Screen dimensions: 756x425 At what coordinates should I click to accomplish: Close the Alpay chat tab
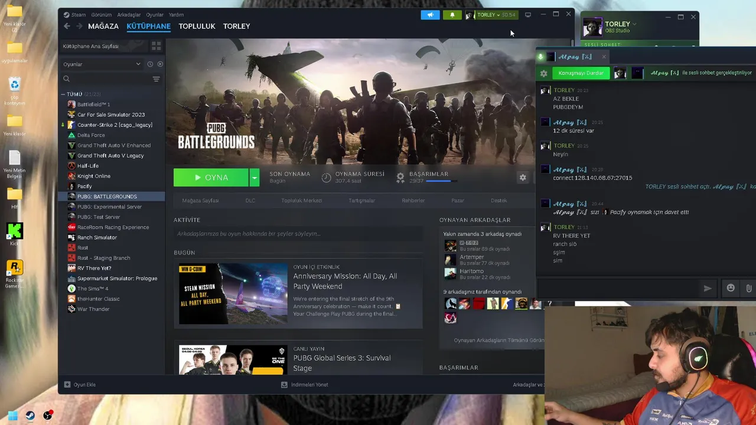click(x=604, y=57)
